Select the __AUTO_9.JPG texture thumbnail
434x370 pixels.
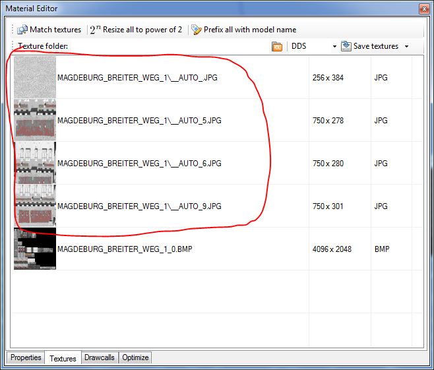35,206
